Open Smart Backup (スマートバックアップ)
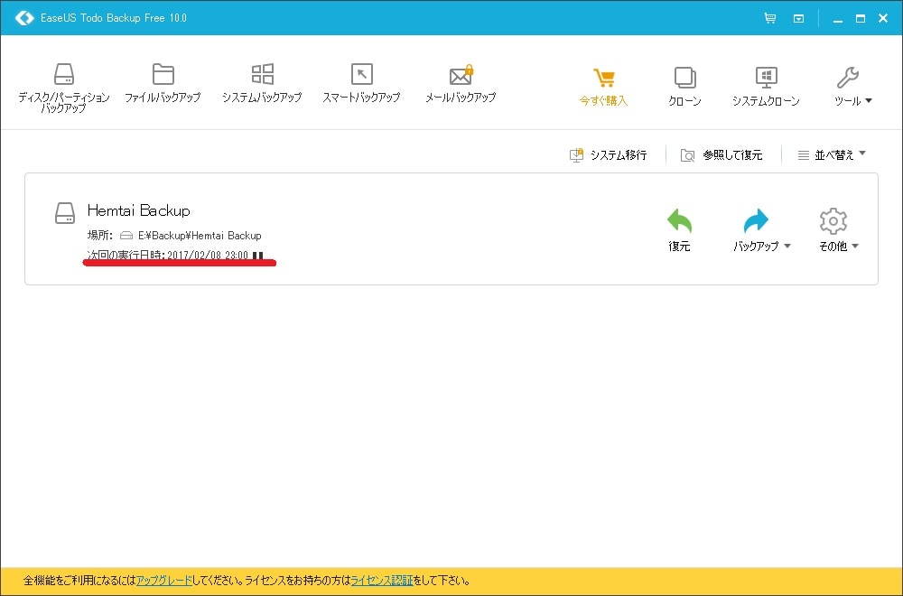903x596 pixels. coord(361,83)
